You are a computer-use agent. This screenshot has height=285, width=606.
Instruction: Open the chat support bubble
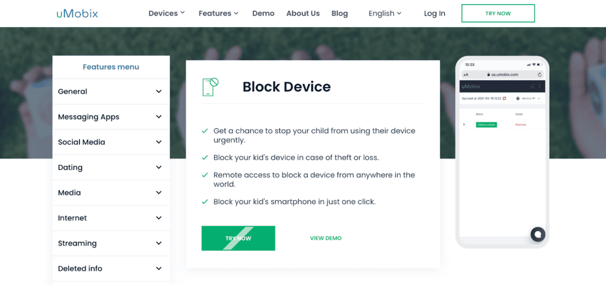point(537,234)
